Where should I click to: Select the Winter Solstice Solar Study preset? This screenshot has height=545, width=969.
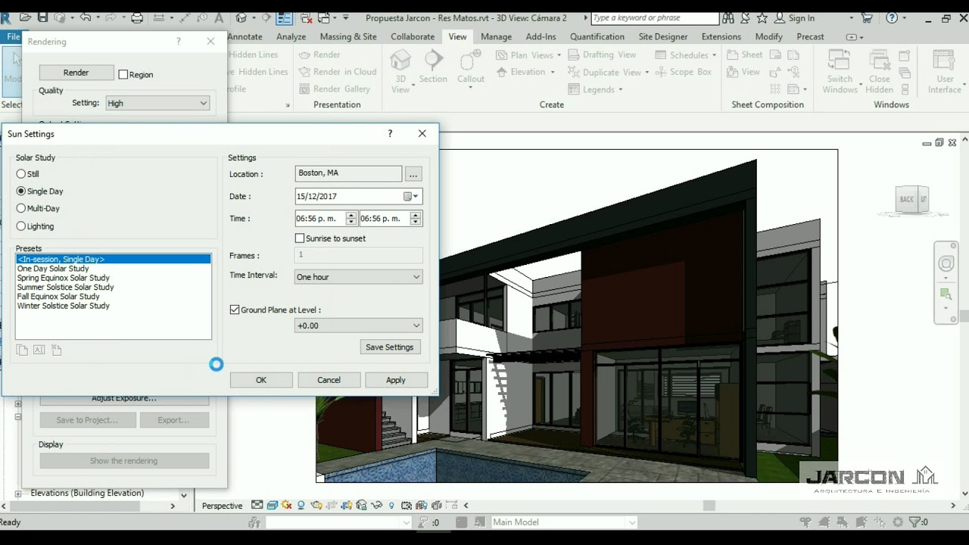click(x=64, y=306)
